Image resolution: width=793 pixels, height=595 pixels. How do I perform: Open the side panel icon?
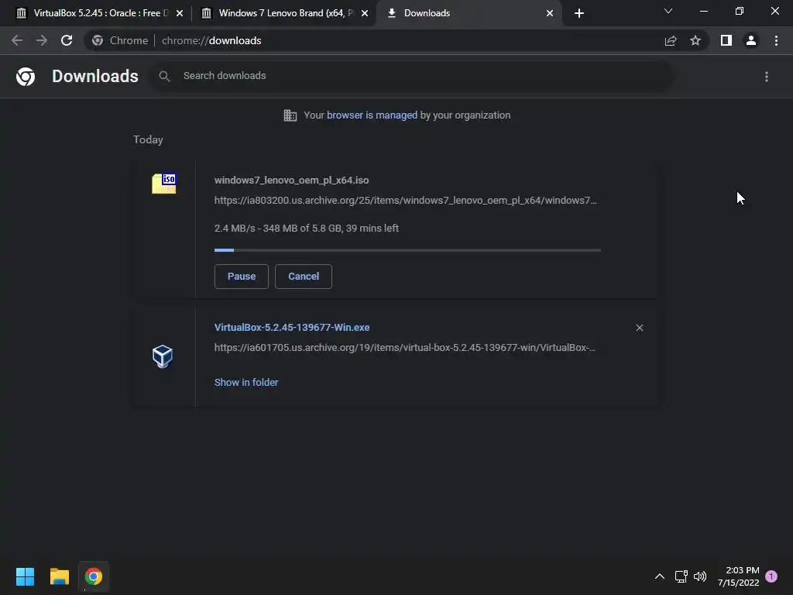click(726, 40)
